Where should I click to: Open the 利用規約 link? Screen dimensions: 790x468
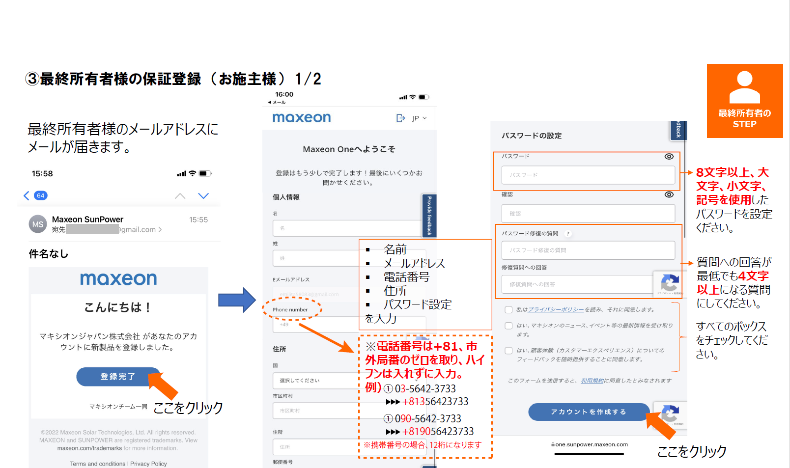[x=592, y=381]
